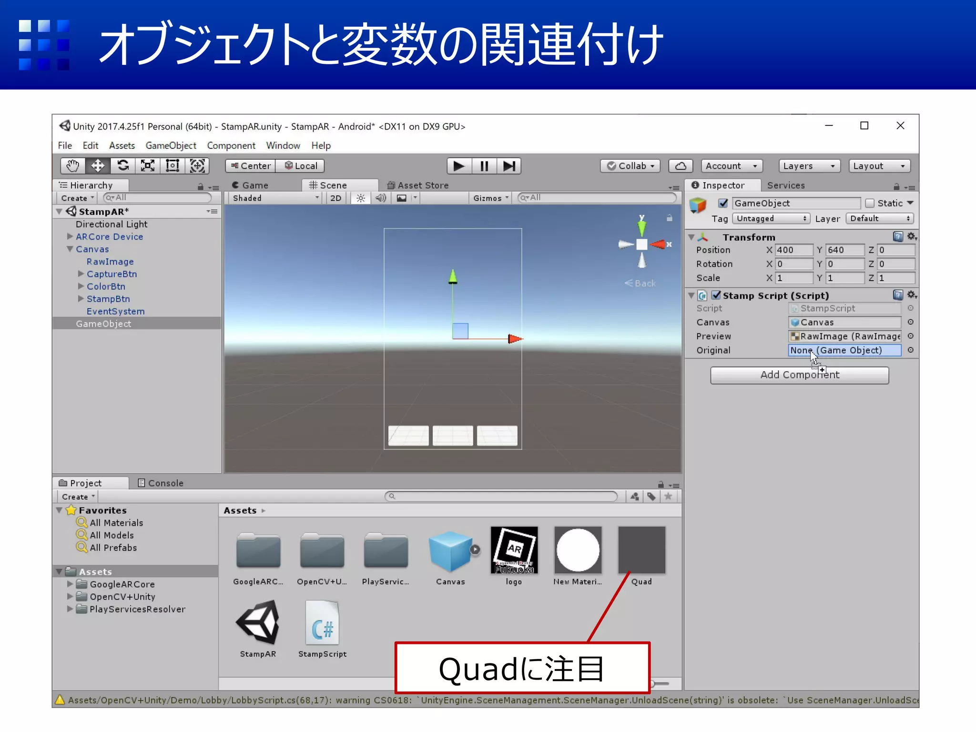Open object picker for Preview field
Screen dimensions: 976x732
910,336
